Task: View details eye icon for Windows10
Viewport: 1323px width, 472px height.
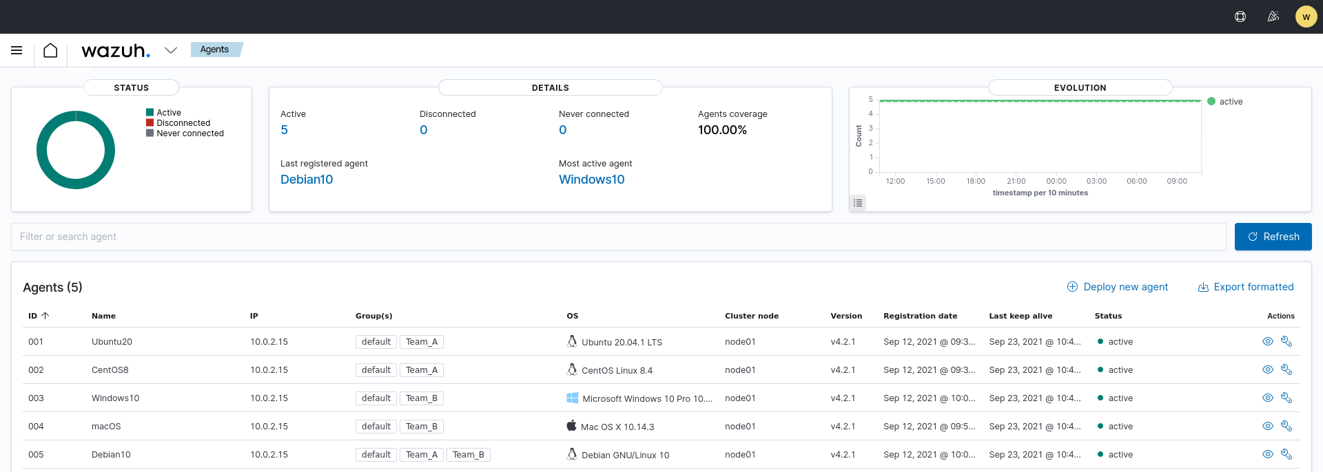Action: click(1267, 398)
